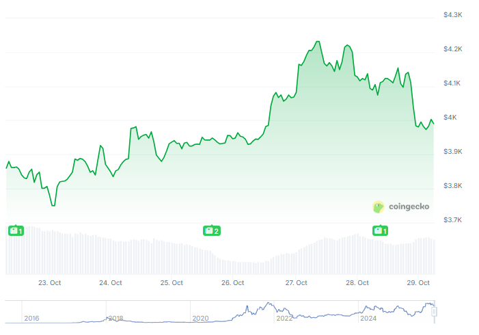The height and width of the screenshot is (335, 479).
Task: Click the 23. Oct date label
Action: point(50,282)
